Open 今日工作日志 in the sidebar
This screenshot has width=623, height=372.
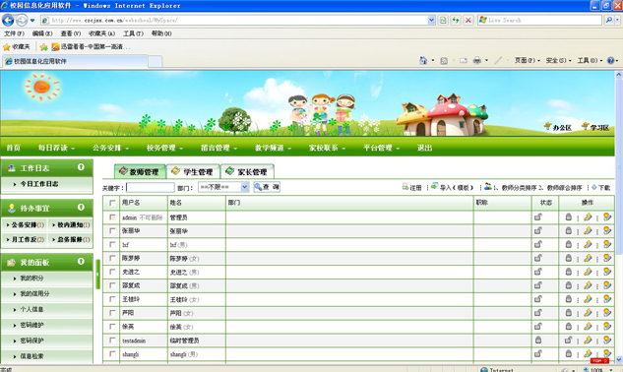click(x=39, y=184)
